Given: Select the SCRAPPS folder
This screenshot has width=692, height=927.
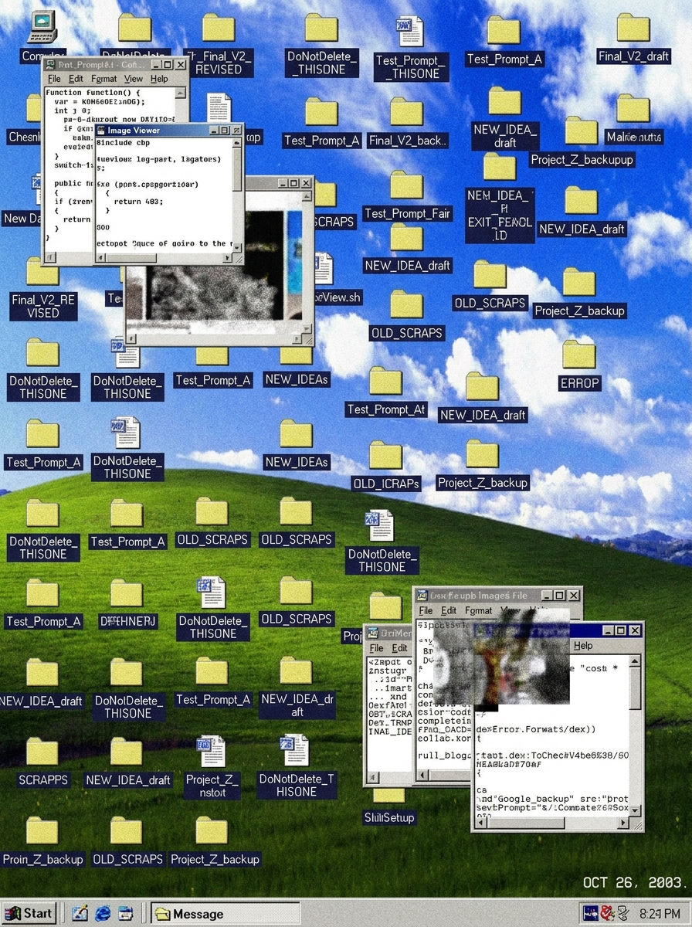Looking at the screenshot, I should [42, 752].
